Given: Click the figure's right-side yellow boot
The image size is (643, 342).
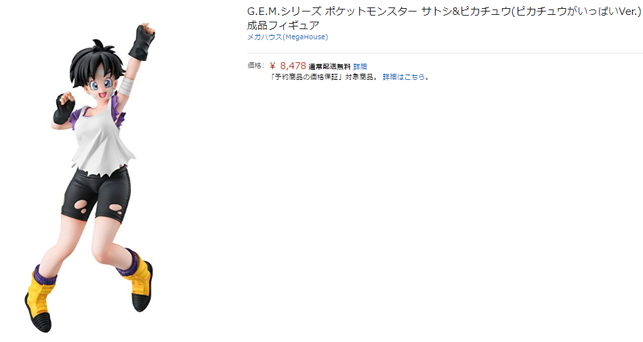Looking at the screenshot, I should coord(136,279).
